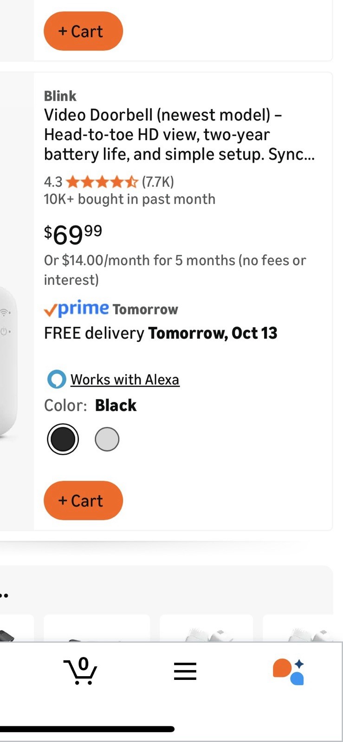Tap the Blink brand name

tap(60, 96)
